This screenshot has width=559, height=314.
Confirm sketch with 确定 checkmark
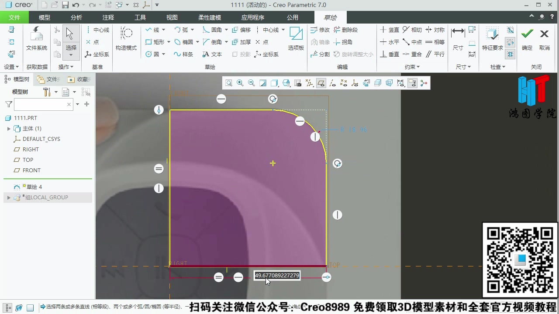[x=527, y=38]
